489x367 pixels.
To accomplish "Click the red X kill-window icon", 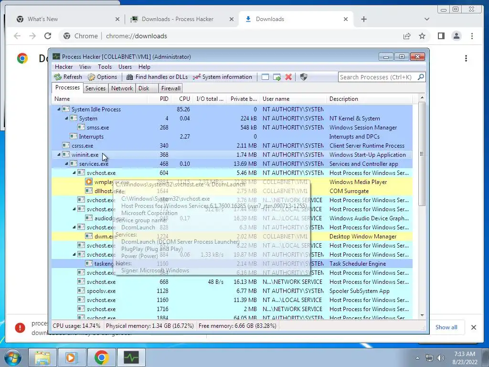I will point(288,77).
